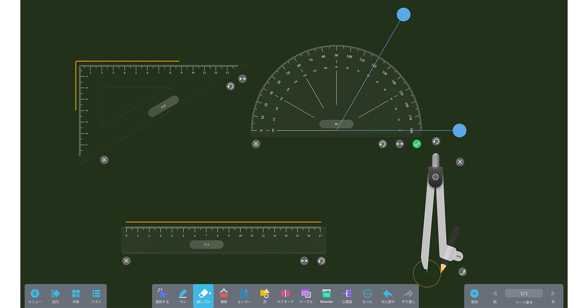Select the 消しゴム eraser tool
Screen dimensions: 588x308
pyautogui.click(x=203, y=296)
